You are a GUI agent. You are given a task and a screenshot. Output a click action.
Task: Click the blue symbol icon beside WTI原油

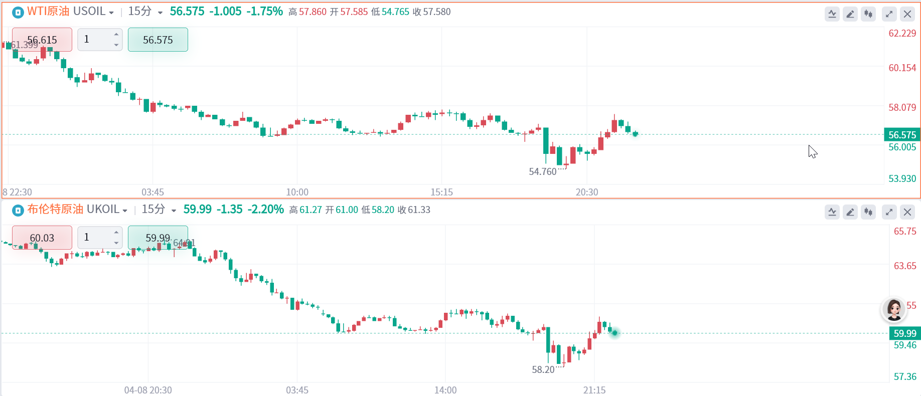pyautogui.click(x=18, y=12)
